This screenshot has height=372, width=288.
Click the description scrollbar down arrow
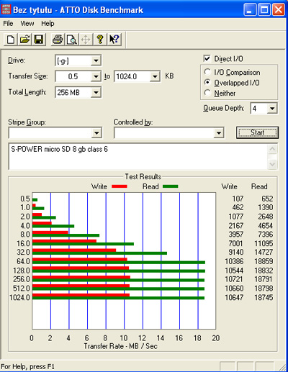click(272, 164)
